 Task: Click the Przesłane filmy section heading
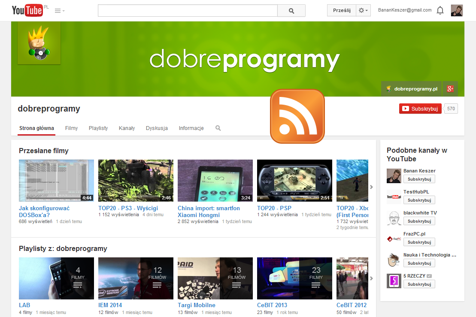coord(44,151)
